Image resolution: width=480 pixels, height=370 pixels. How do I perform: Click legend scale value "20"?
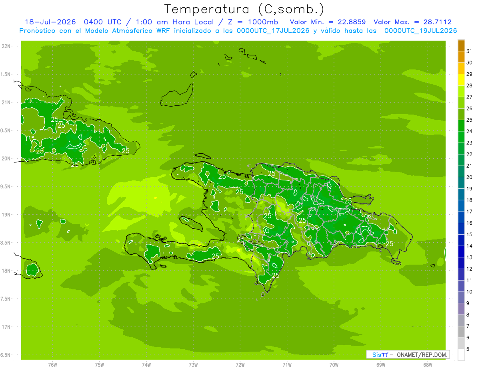click(x=470, y=177)
